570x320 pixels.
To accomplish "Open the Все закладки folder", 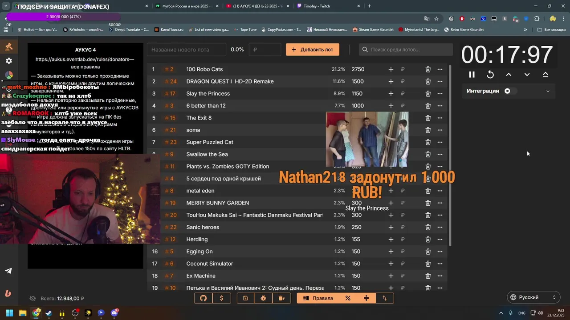I will [x=551, y=30].
